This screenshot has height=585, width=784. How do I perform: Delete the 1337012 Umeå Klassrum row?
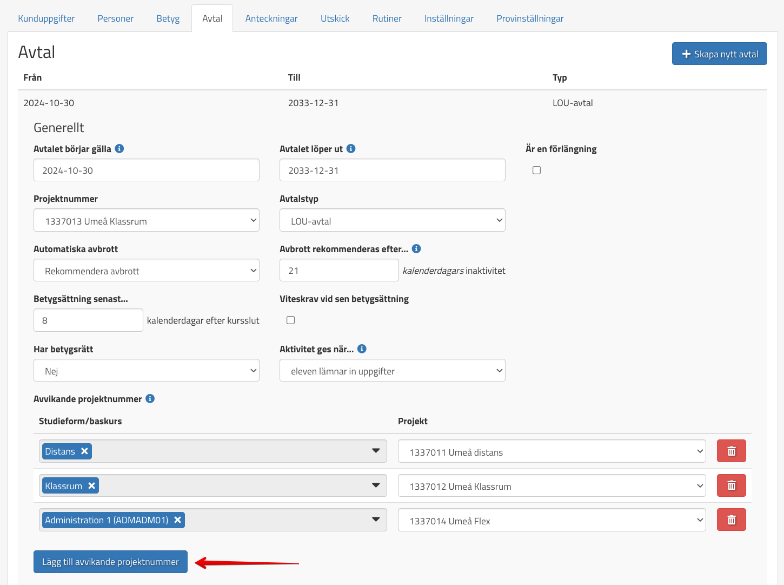[731, 486]
